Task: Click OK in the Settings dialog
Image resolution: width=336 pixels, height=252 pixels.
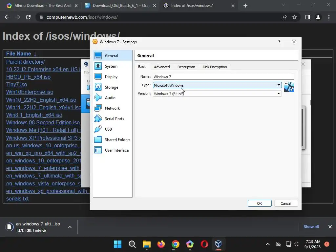Action: click(260, 203)
